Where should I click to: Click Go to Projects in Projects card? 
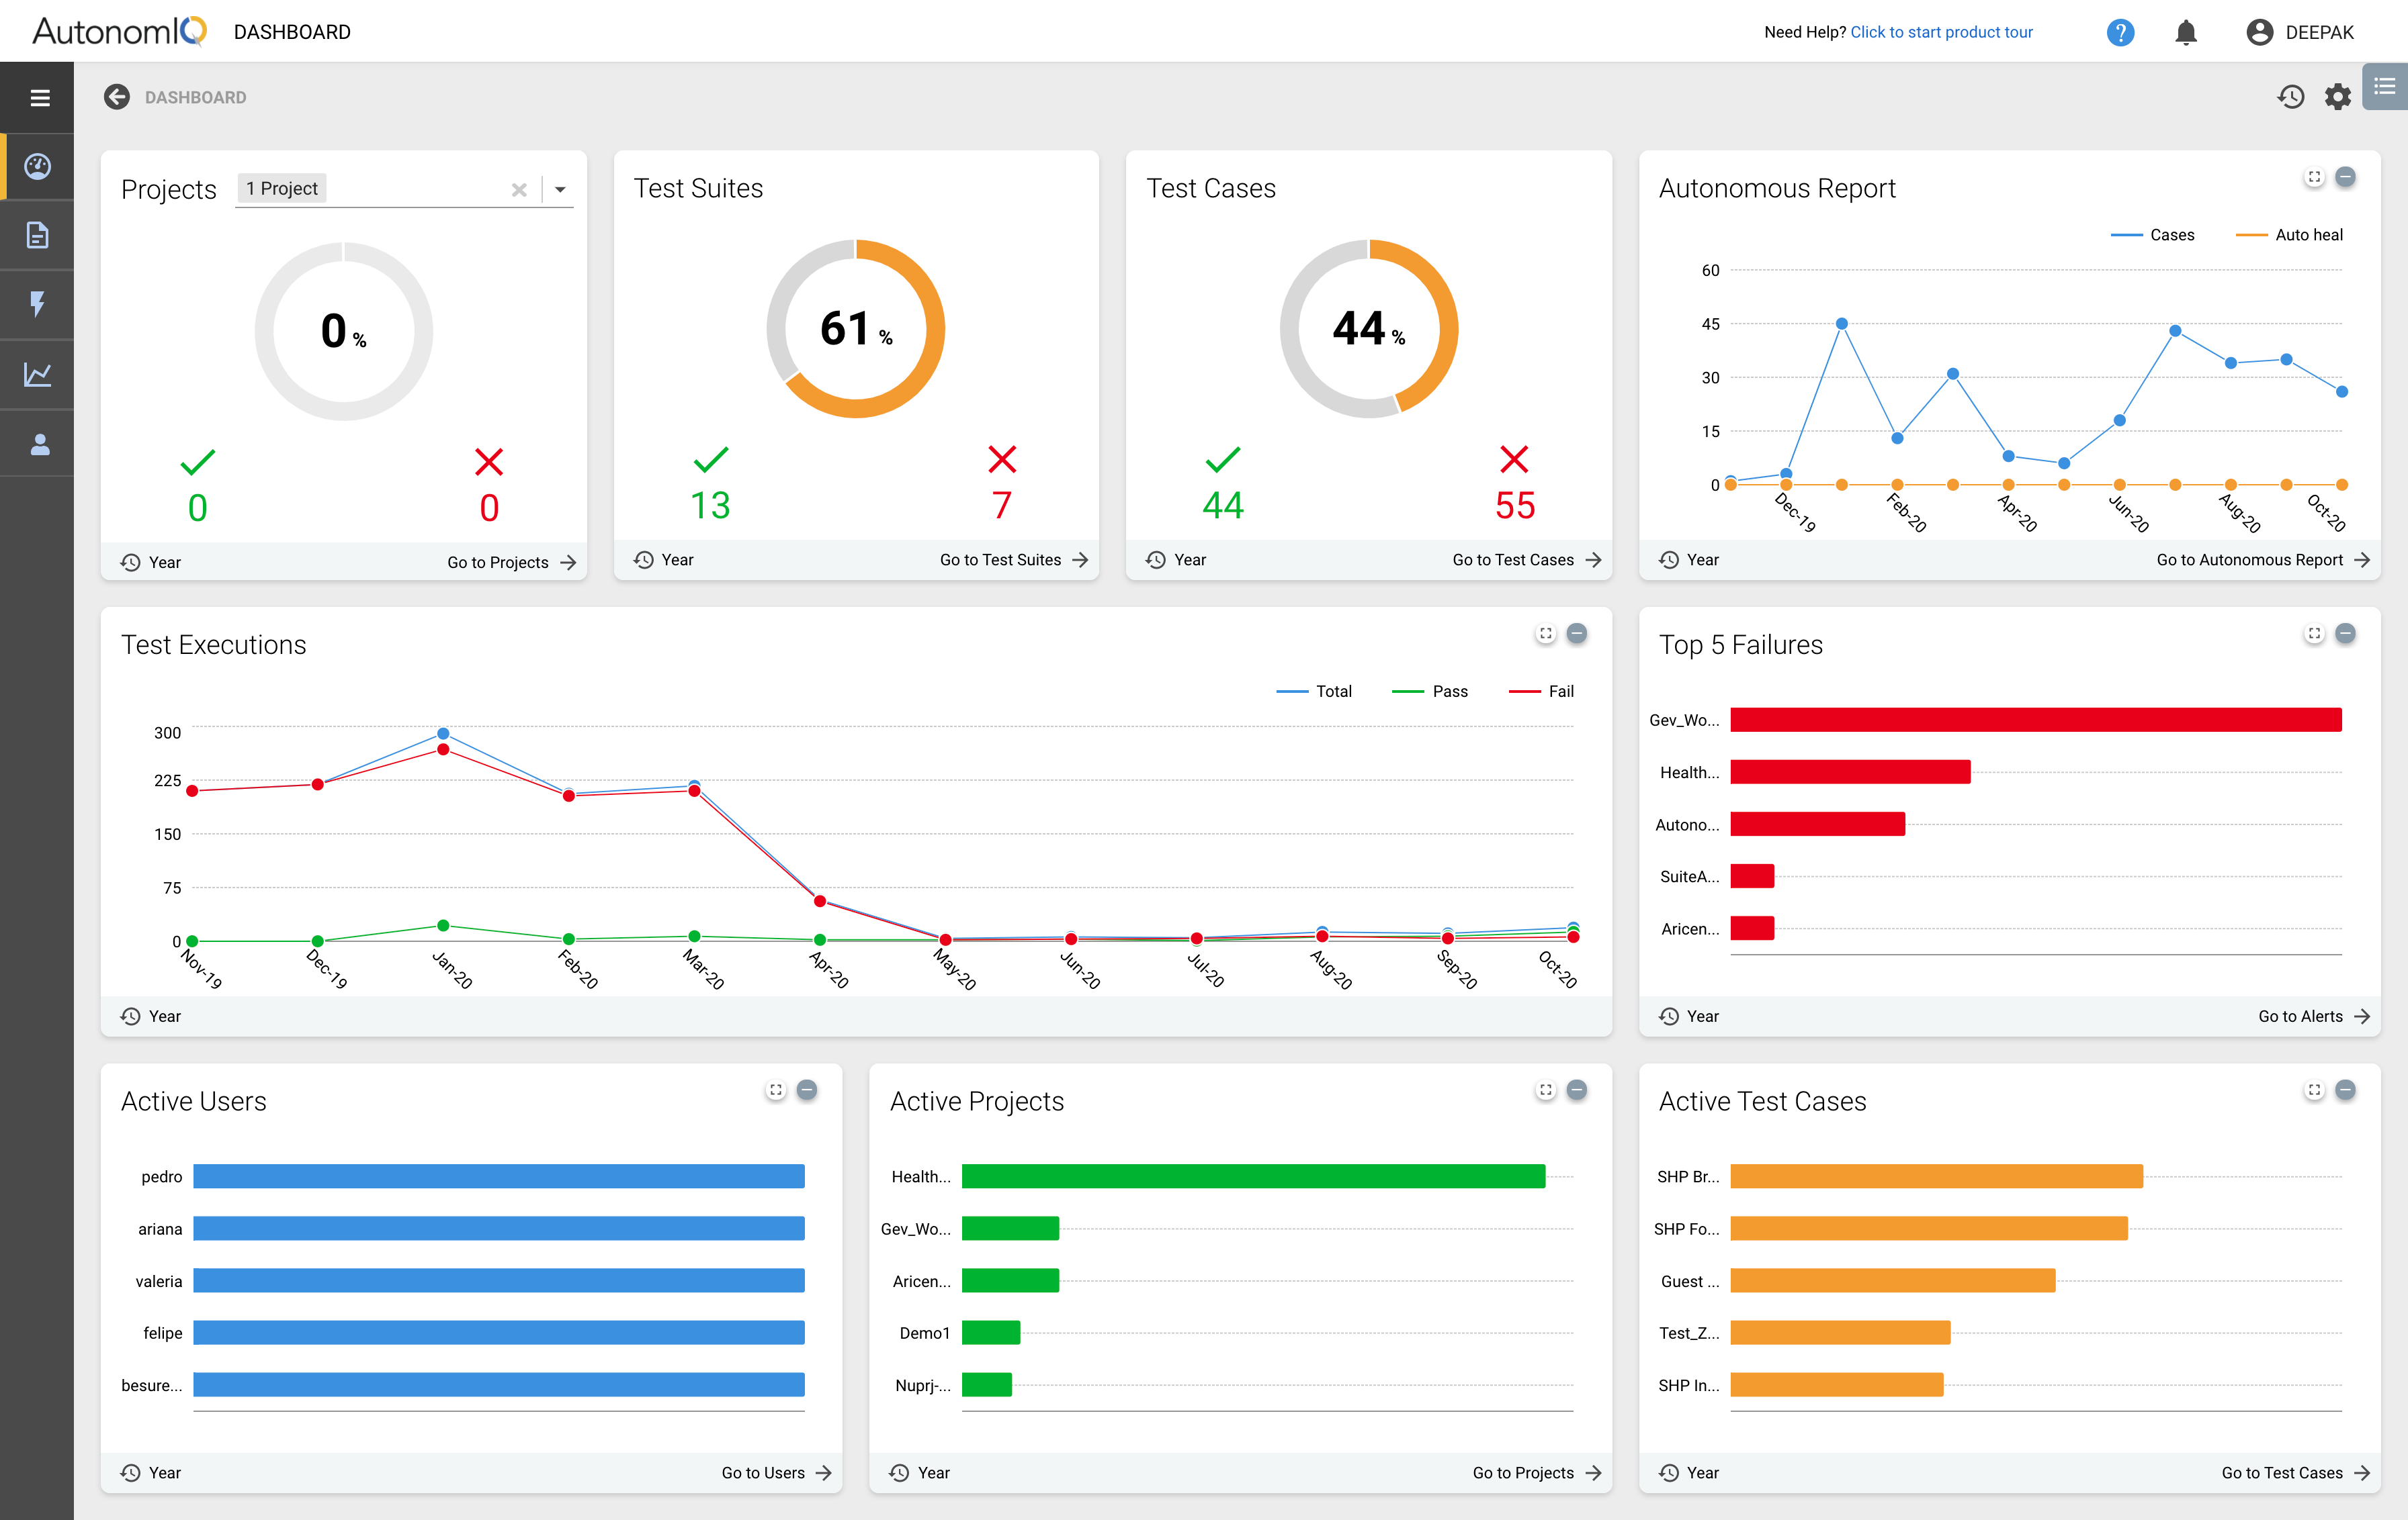(512, 563)
